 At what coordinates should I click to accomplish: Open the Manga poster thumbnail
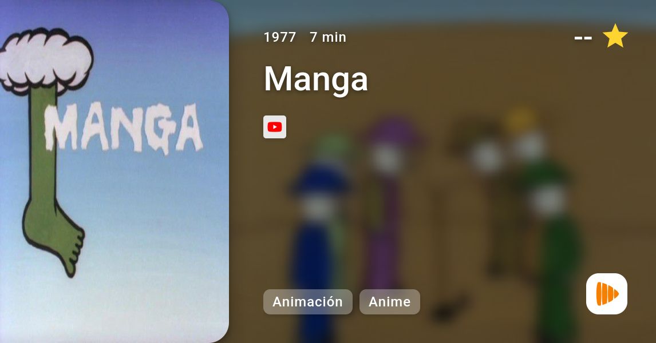point(114,171)
